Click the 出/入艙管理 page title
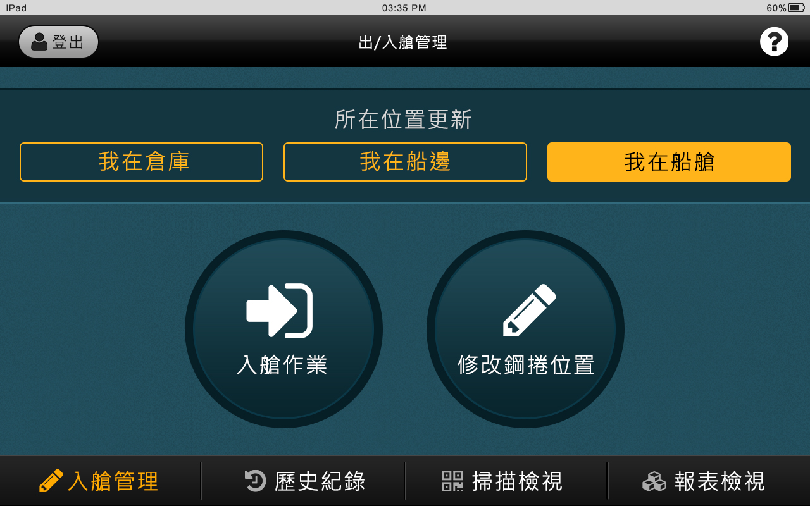The width and height of the screenshot is (810, 506). (403, 42)
